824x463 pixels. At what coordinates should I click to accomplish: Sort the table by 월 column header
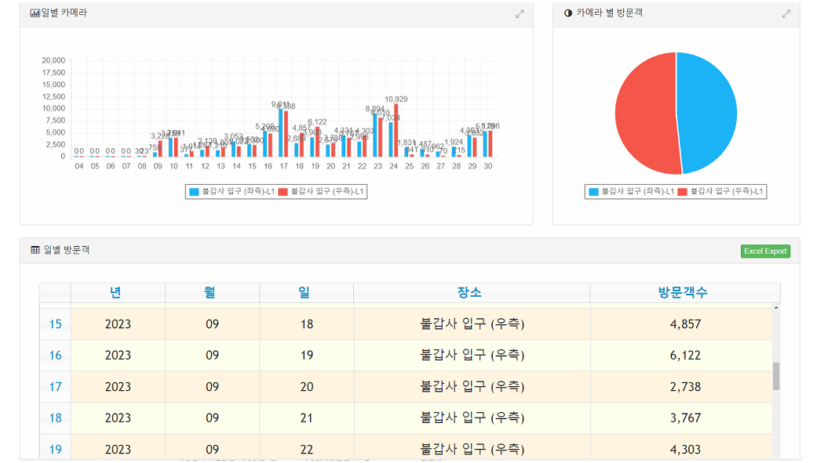tap(212, 293)
